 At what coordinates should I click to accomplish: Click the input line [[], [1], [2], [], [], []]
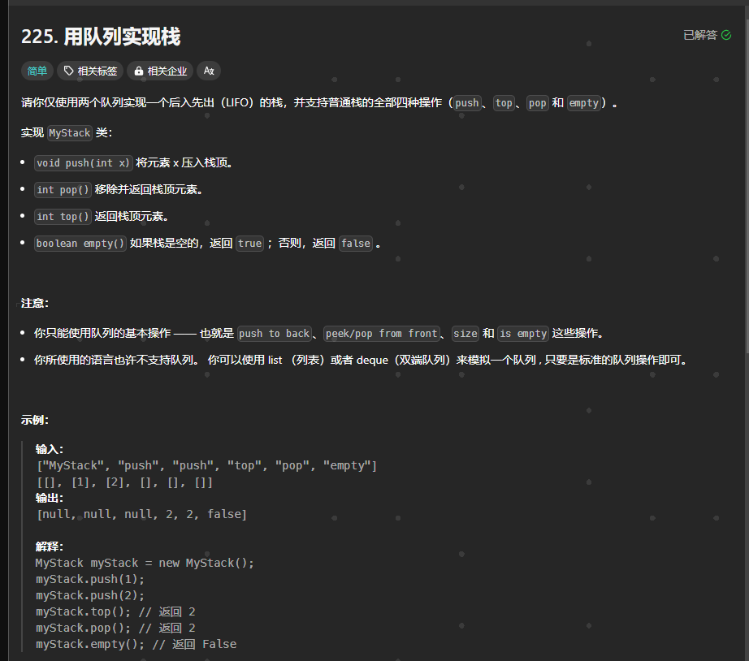[x=124, y=482]
